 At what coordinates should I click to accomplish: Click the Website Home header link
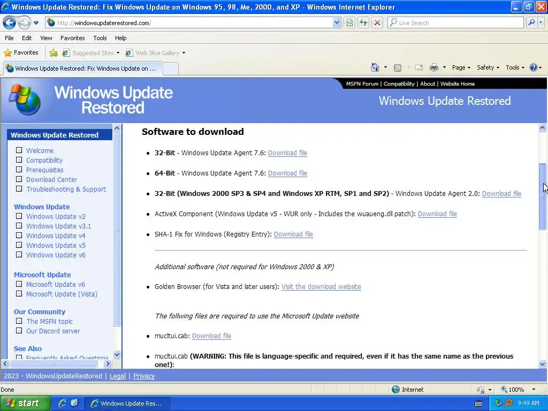(x=457, y=84)
